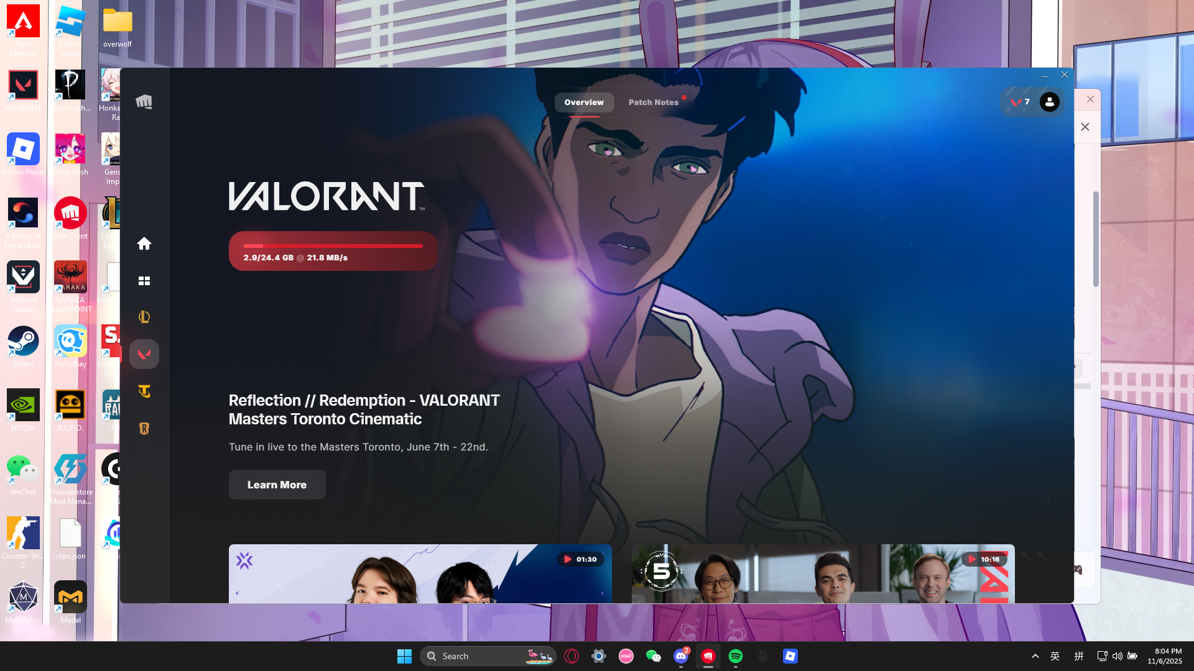The height and width of the screenshot is (671, 1194).
Task: Switch to the Overview tab
Action: tap(583, 103)
